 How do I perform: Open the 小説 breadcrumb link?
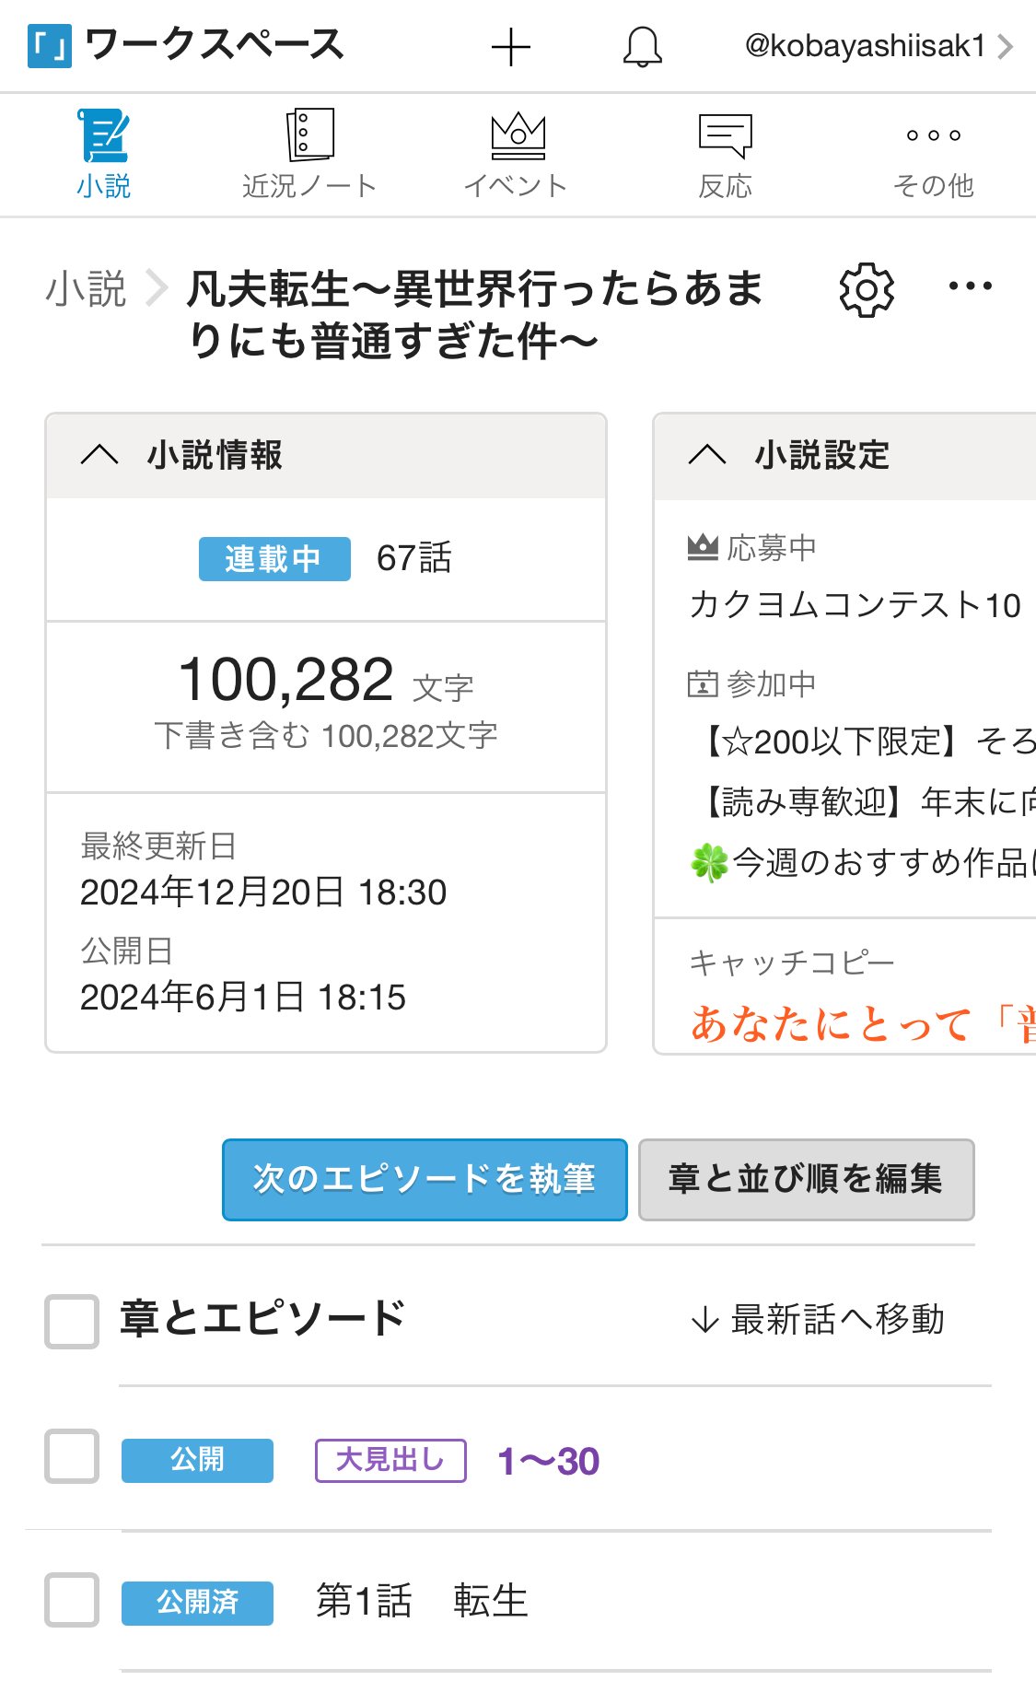86,288
